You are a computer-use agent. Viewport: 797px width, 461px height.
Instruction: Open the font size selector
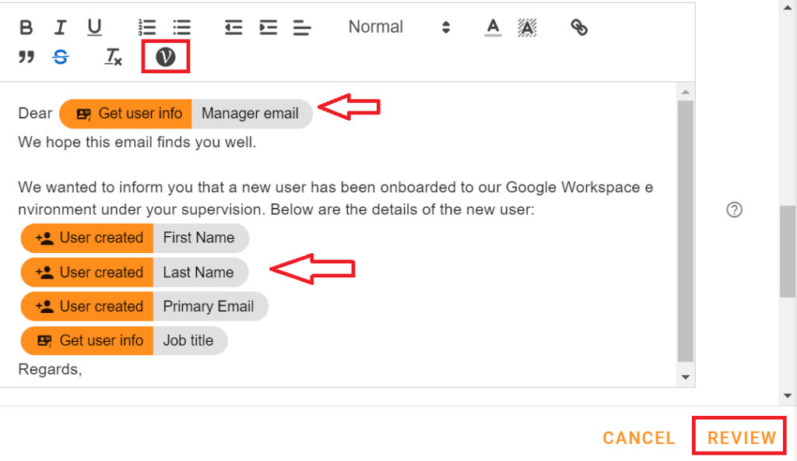(x=446, y=26)
